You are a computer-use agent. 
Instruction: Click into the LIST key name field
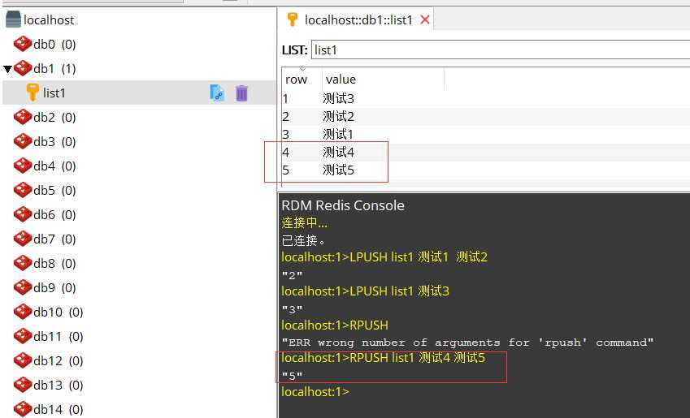click(x=496, y=50)
